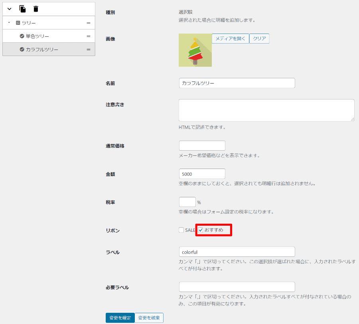Click the 通常価格 input field
This screenshot has width=359, height=324.
click(202, 145)
